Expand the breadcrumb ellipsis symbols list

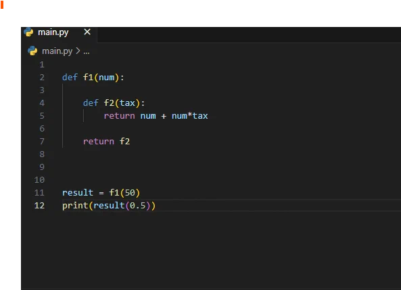(x=87, y=52)
